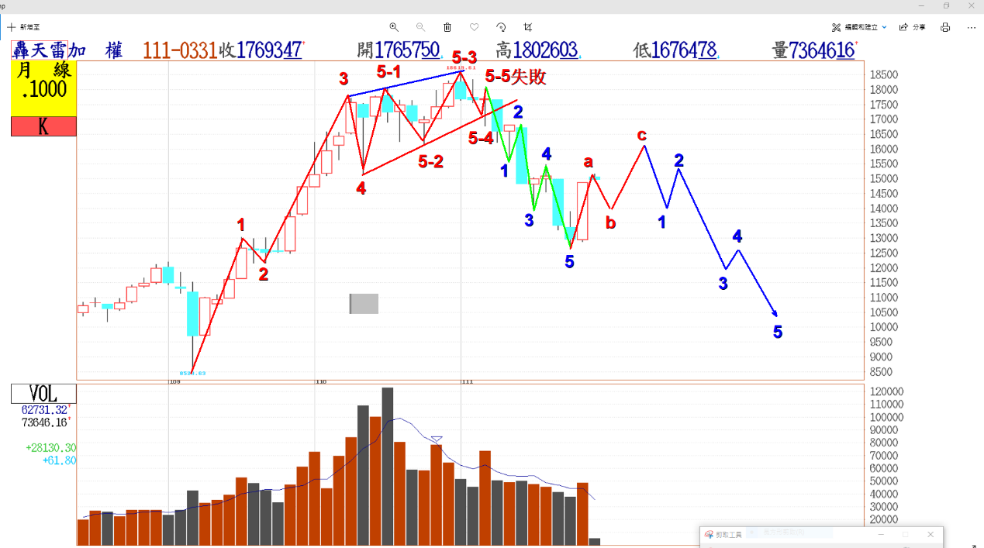The width and height of the screenshot is (984, 548).
Task: Click the zoom out magnifier icon
Action: [420, 26]
